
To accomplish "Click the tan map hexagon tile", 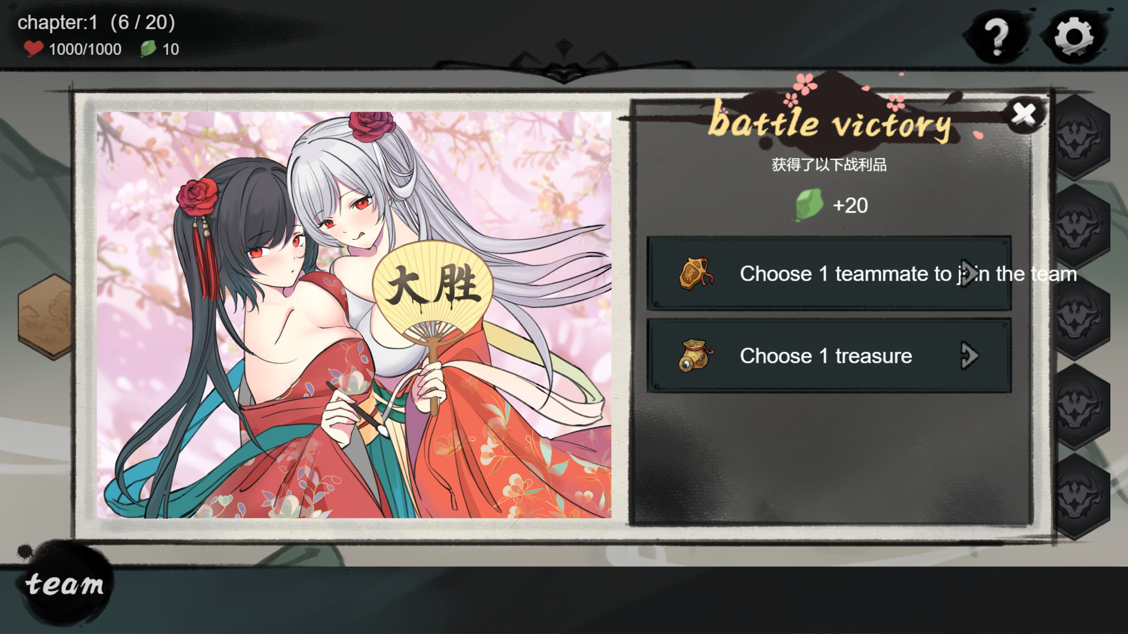I will (45, 317).
